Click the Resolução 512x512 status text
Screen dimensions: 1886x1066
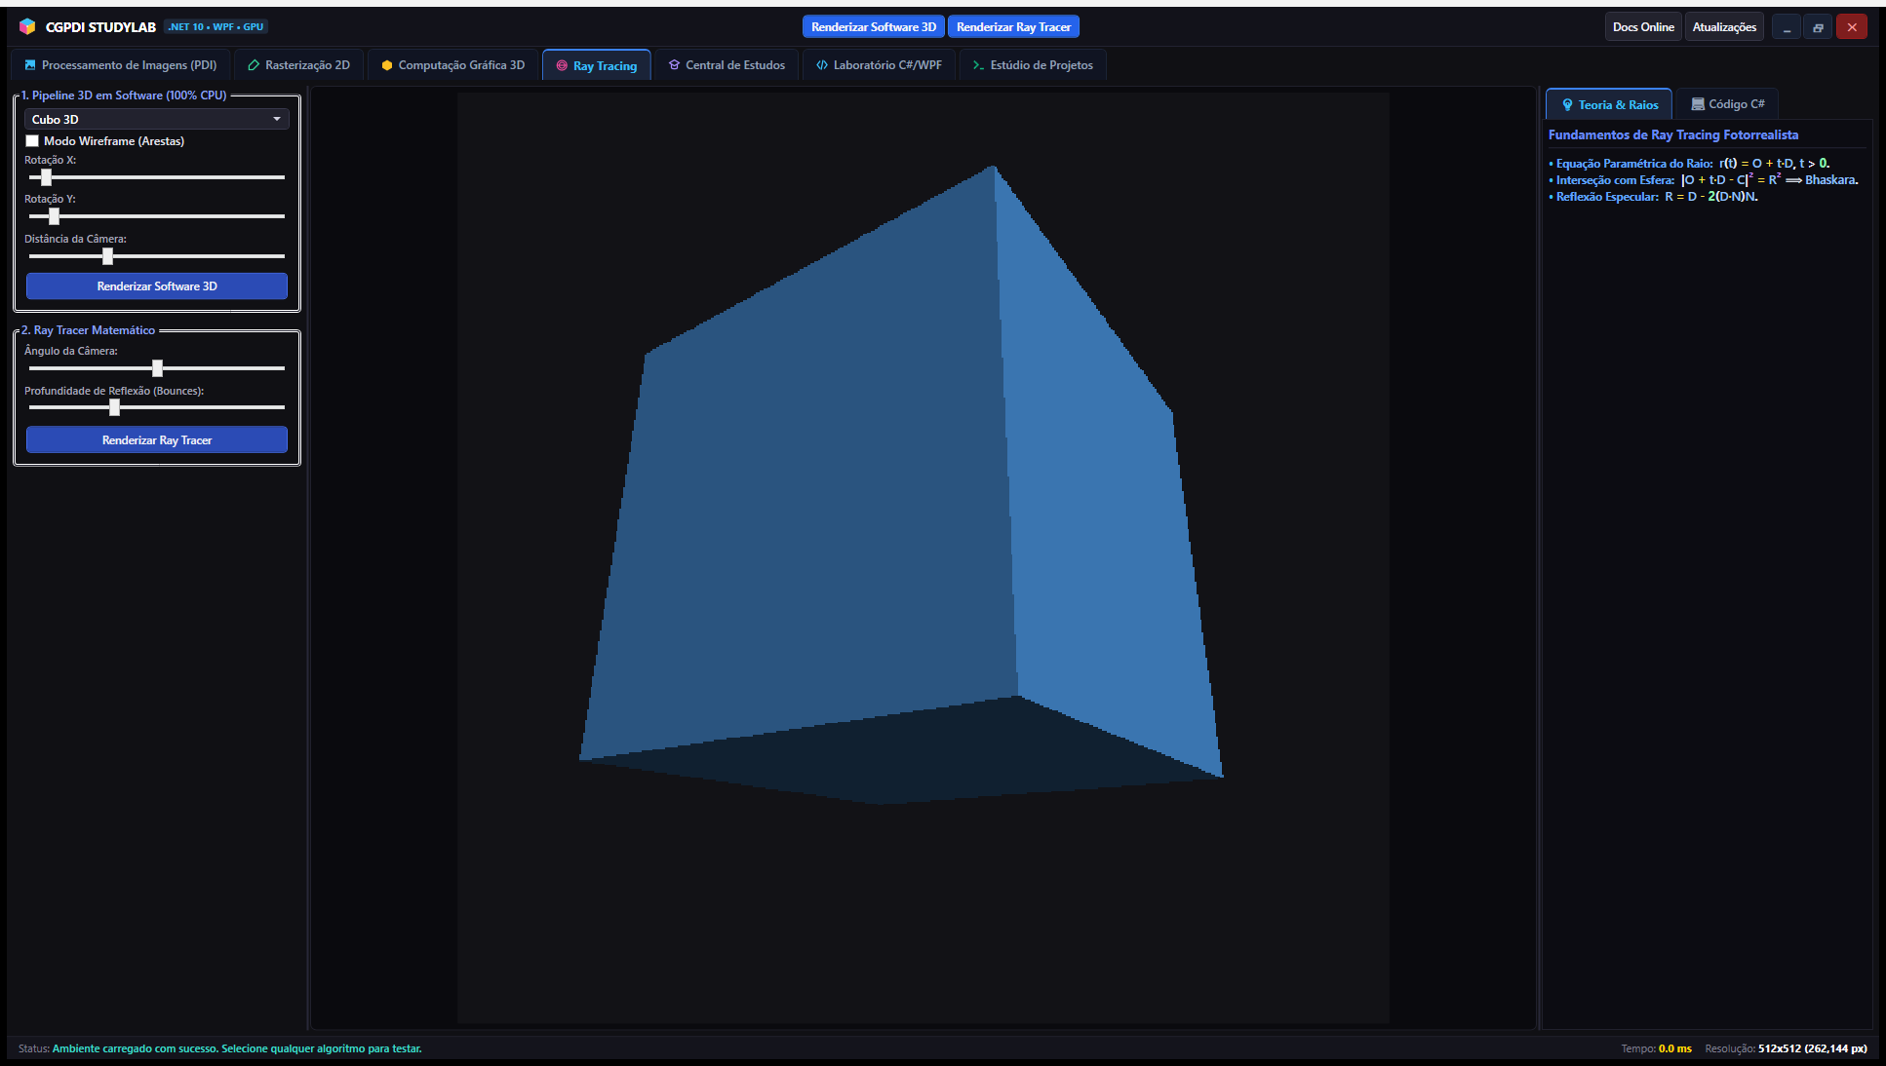(1786, 1048)
